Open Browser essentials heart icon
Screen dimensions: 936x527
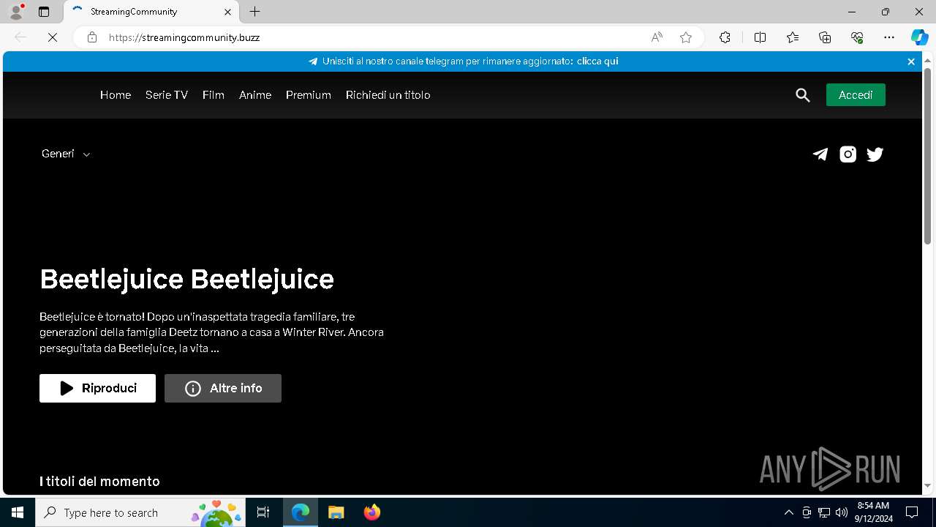coord(857,37)
